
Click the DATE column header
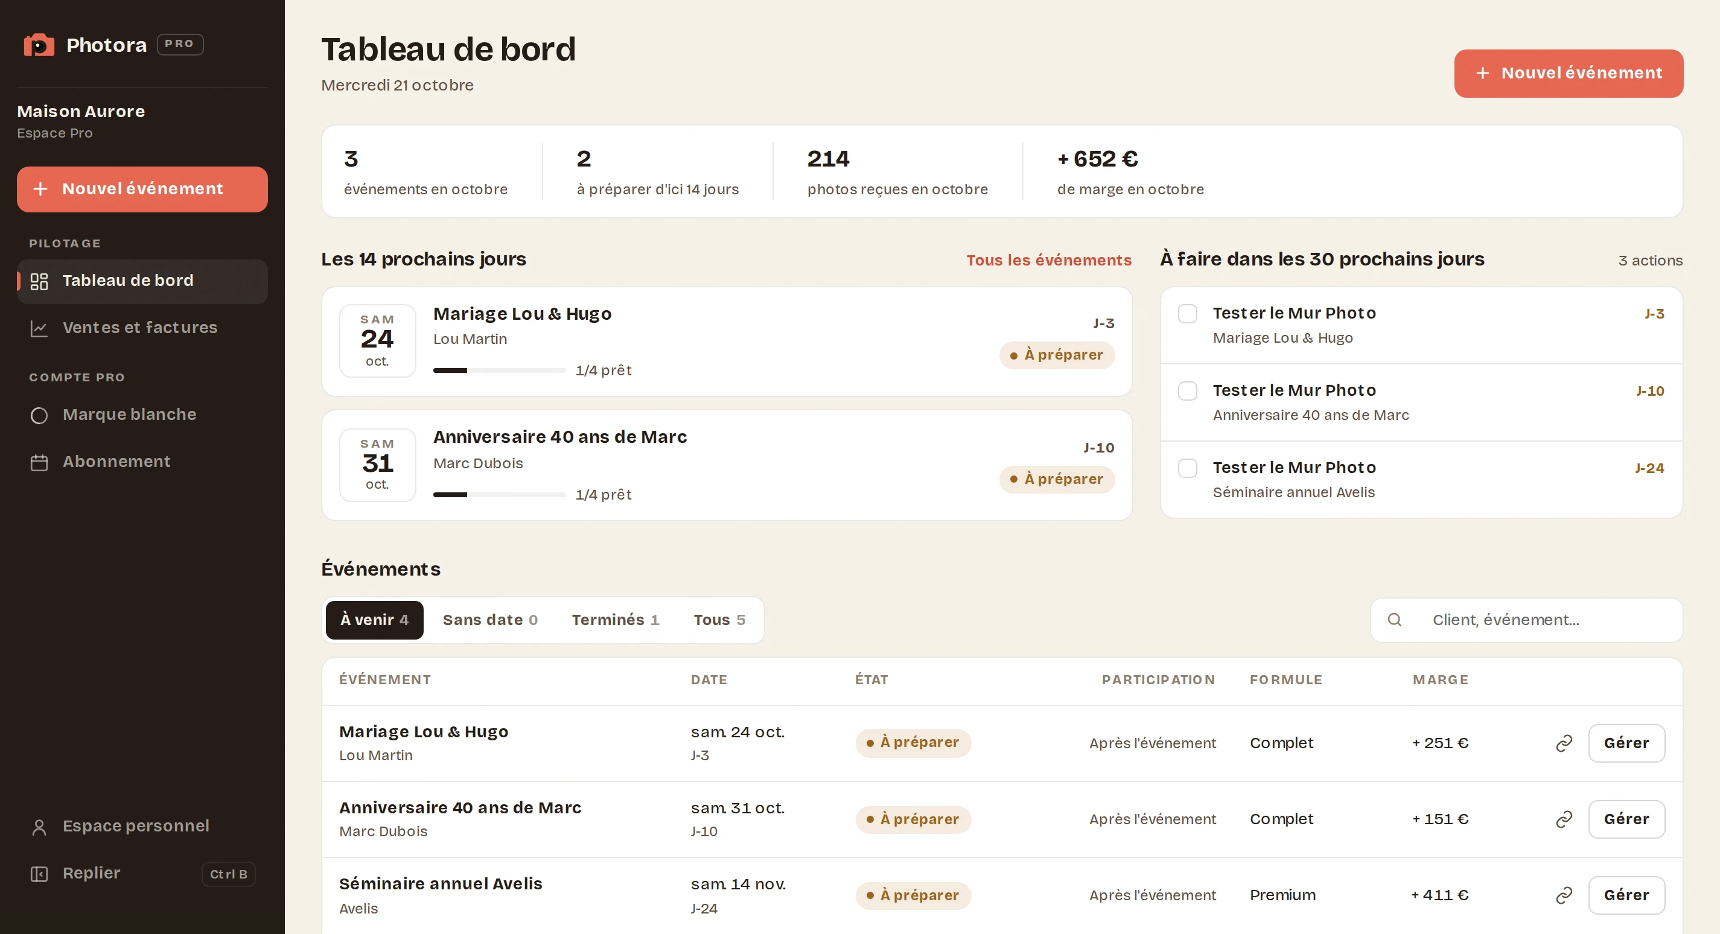click(x=709, y=679)
